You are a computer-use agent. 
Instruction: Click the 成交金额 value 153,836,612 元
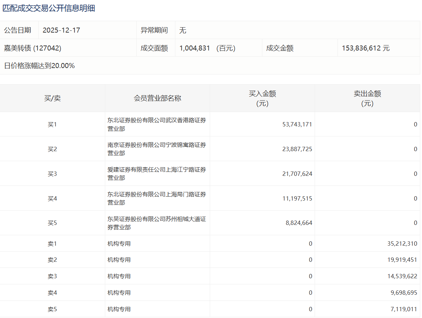click(x=365, y=48)
